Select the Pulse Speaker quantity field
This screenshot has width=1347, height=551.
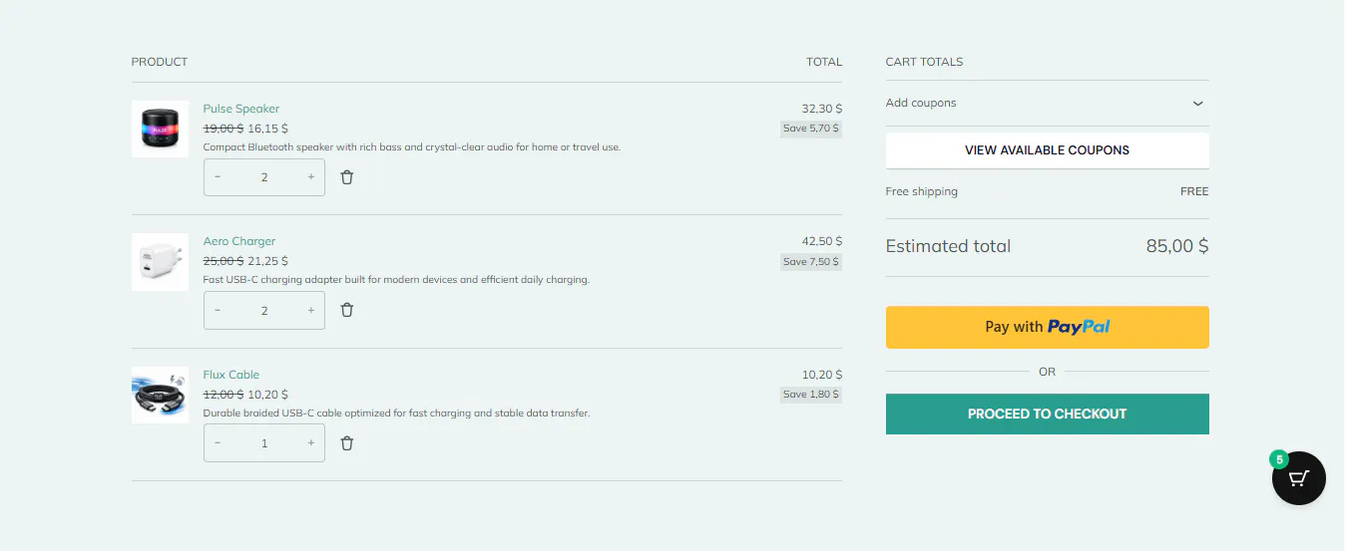tap(264, 177)
